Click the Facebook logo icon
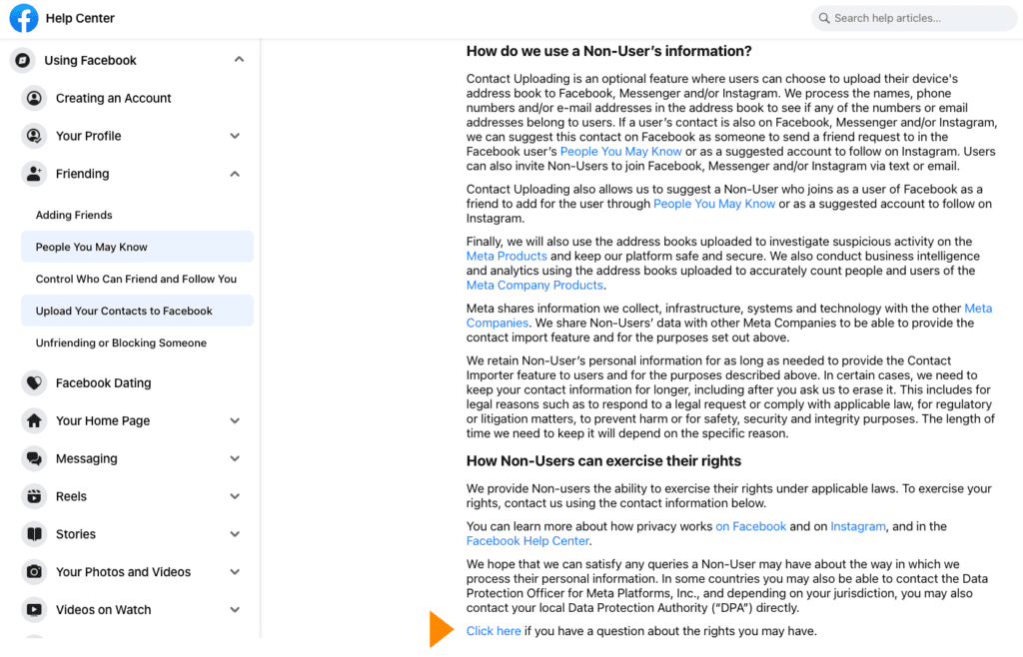The width and height of the screenshot is (1023, 657). tap(24, 18)
